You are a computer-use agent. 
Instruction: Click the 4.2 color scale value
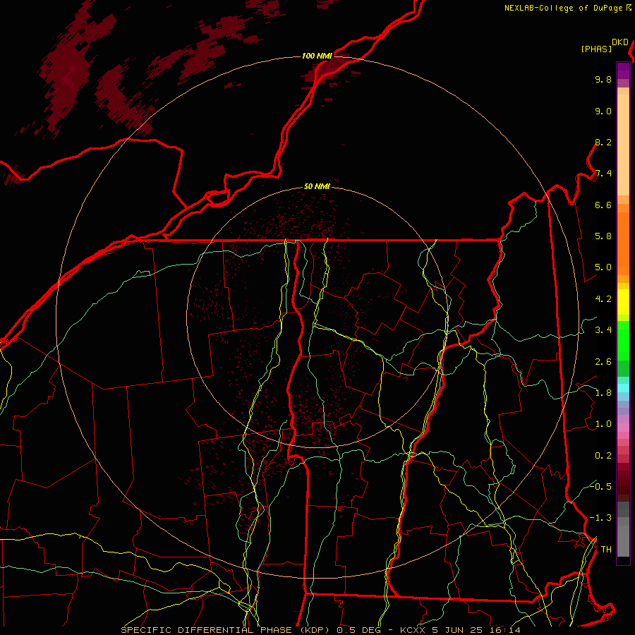tap(603, 299)
